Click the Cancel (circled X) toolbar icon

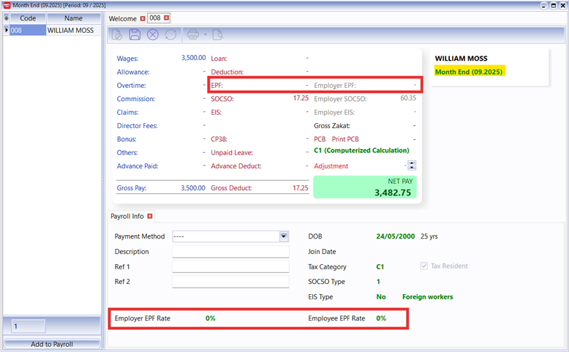pos(153,34)
